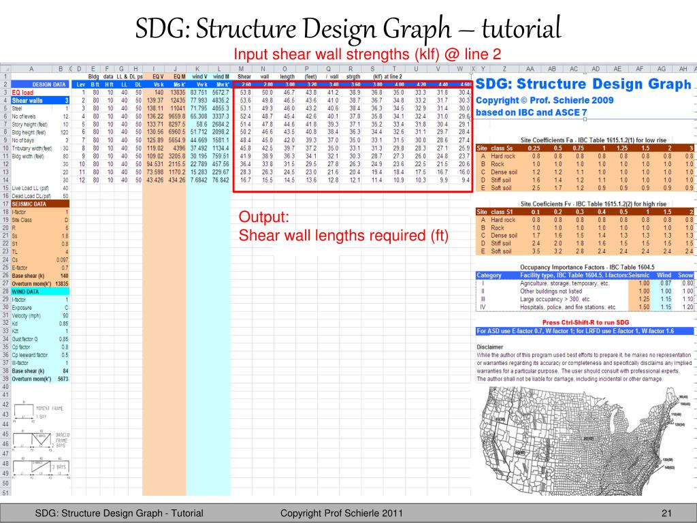697x523 pixels.
Task: Click the Ms k' column heading
Action: click(x=180, y=84)
